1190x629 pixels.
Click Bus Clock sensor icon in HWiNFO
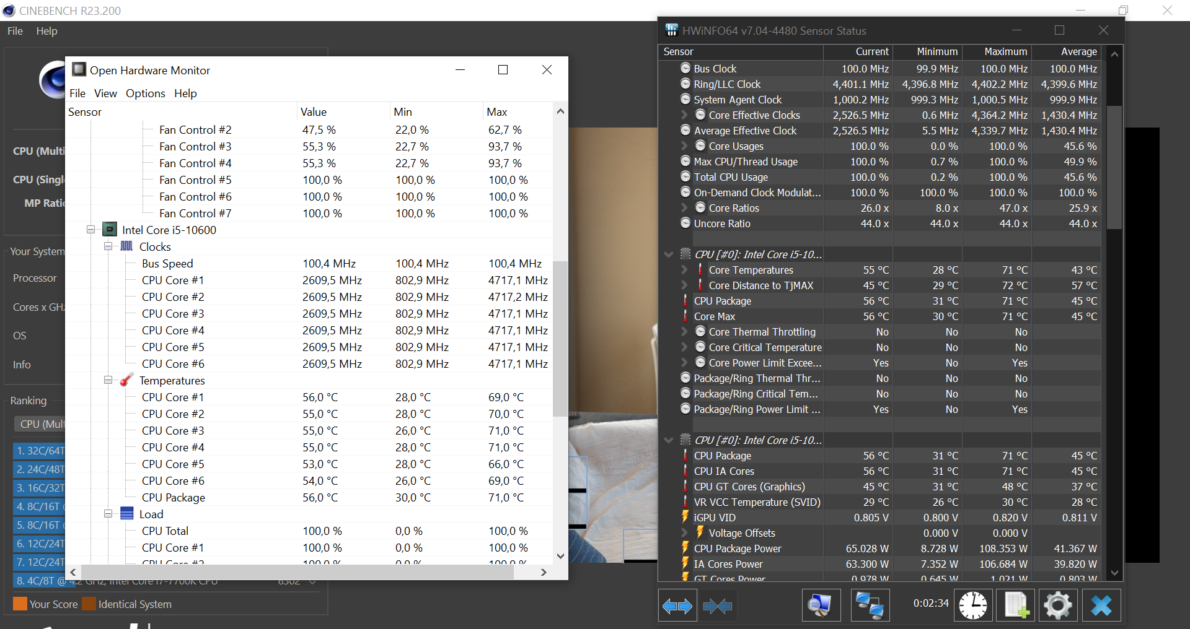[x=685, y=68]
